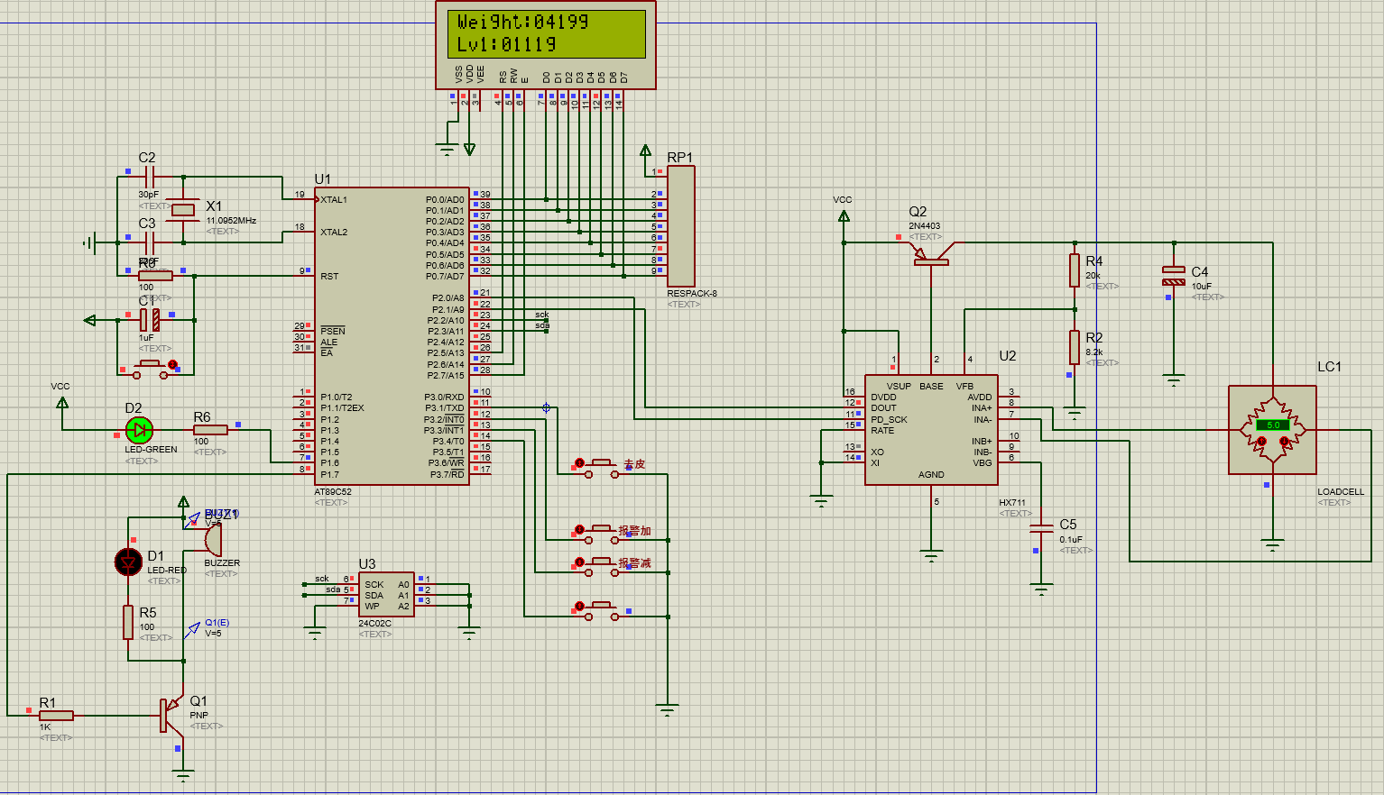Image resolution: width=1384 pixels, height=795 pixels.
Task: Select the U3 24C02C EEPROM chip
Action: (x=387, y=595)
